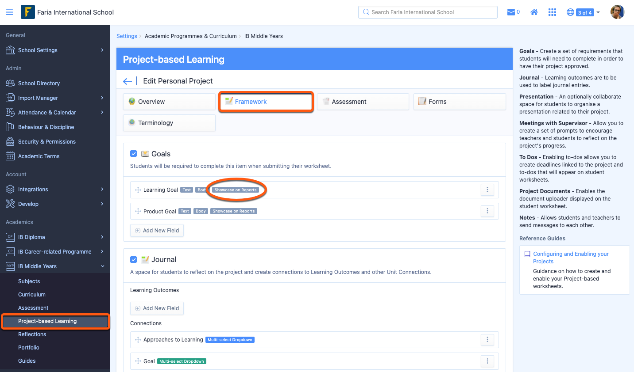Click the drag handle for Product Goal

click(x=138, y=211)
